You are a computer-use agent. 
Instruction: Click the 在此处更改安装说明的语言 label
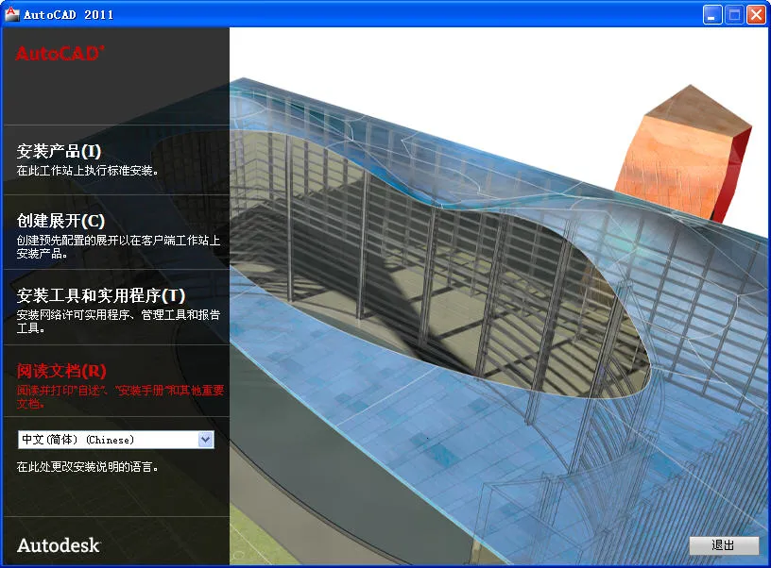tap(83, 464)
